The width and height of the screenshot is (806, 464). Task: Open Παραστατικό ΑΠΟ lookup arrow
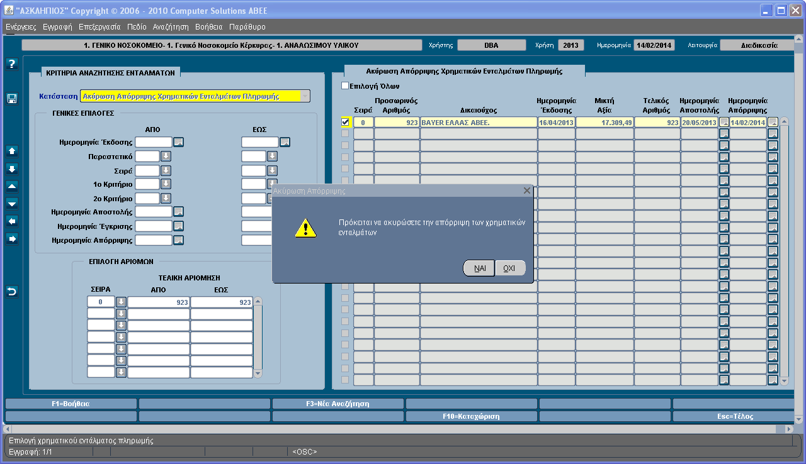click(x=166, y=156)
